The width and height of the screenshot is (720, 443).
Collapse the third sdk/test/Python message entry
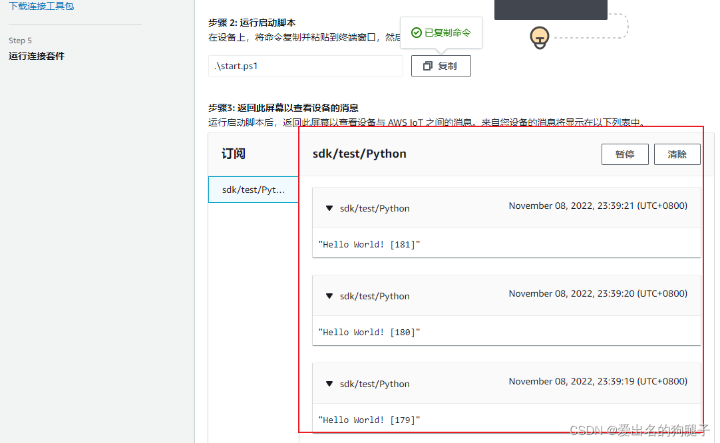pos(329,384)
